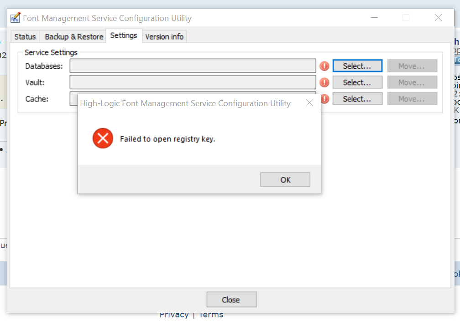Click Move button for Cache
The width and height of the screenshot is (460, 321).
pyautogui.click(x=412, y=99)
